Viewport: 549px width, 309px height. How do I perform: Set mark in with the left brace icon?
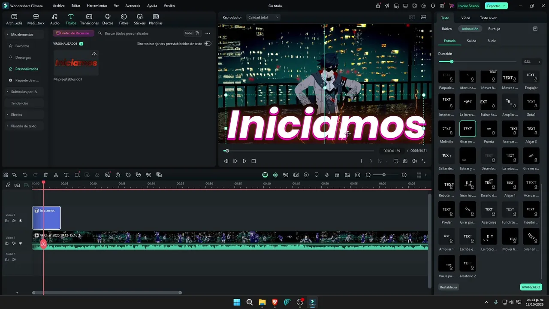click(362, 161)
